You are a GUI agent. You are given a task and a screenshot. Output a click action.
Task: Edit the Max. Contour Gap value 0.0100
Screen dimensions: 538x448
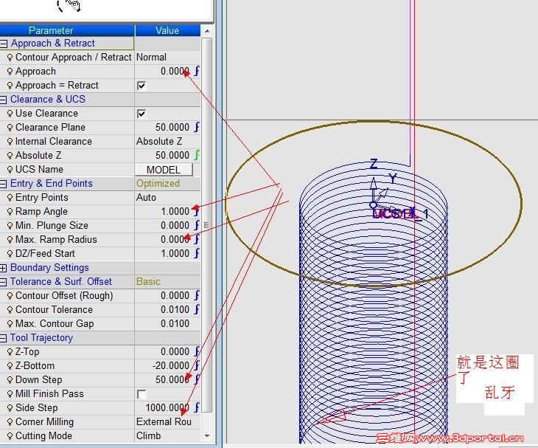click(175, 323)
